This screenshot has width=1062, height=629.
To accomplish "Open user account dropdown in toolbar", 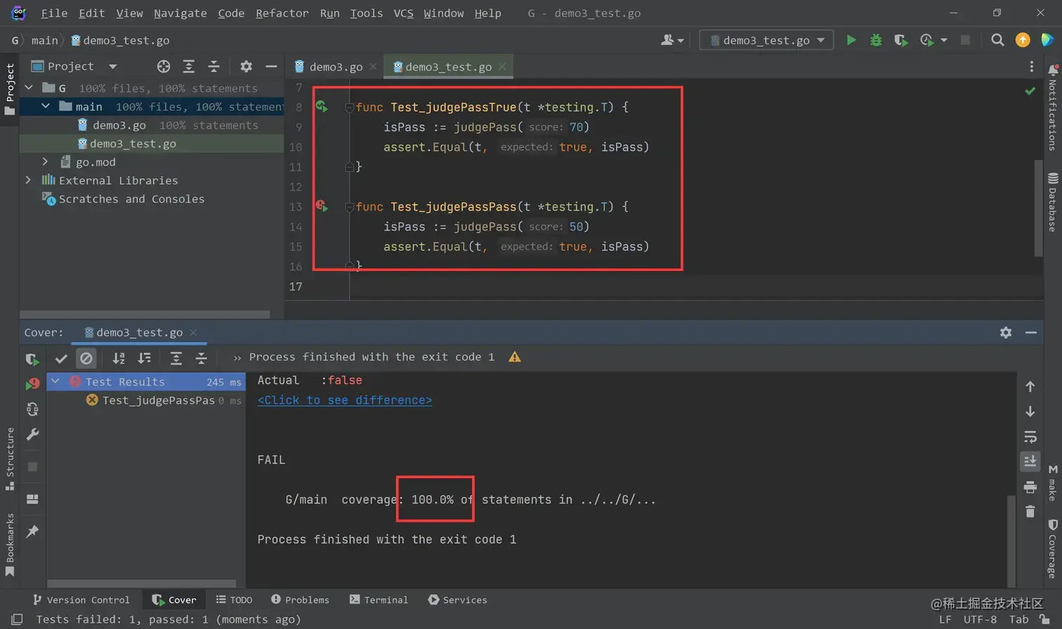I will tap(671, 40).
